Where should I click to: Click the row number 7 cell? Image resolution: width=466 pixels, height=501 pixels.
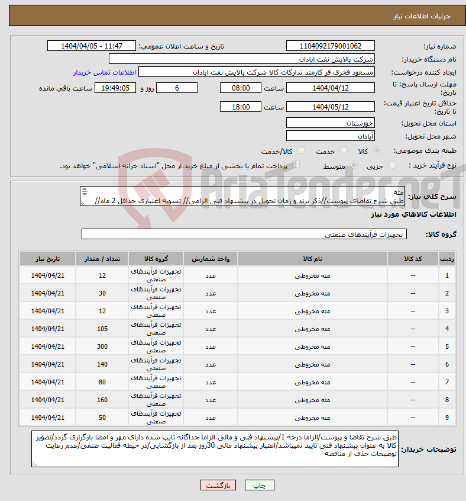click(x=447, y=382)
